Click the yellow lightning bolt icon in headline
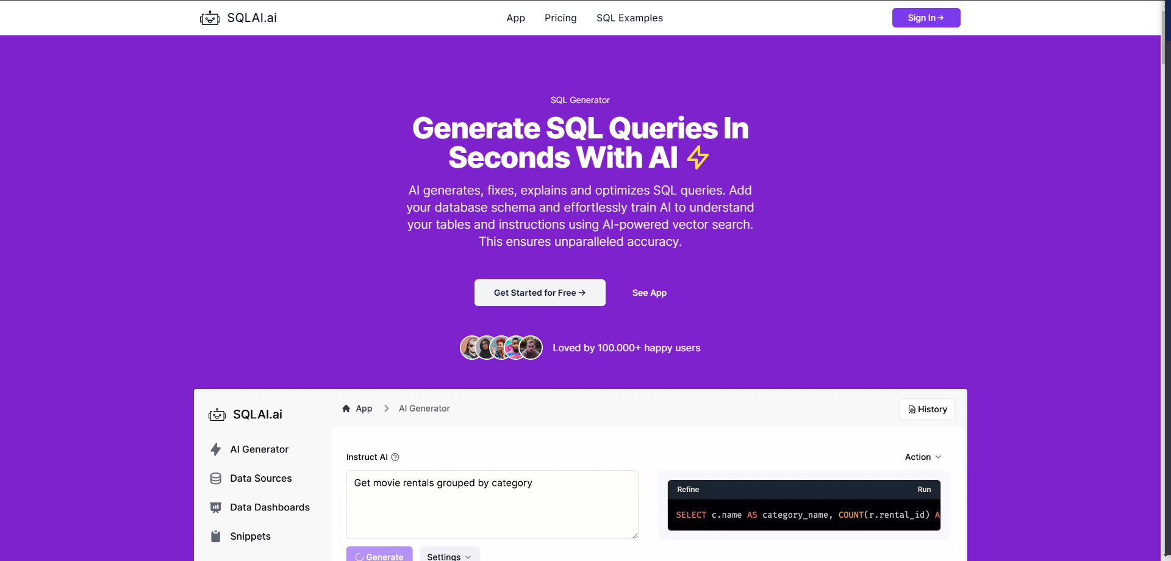The height and width of the screenshot is (561, 1171). tap(698, 157)
